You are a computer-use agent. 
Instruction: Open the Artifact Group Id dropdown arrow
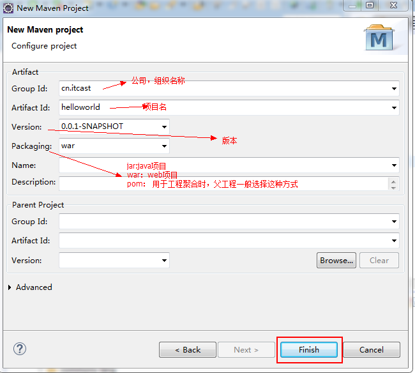click(394, 89)
